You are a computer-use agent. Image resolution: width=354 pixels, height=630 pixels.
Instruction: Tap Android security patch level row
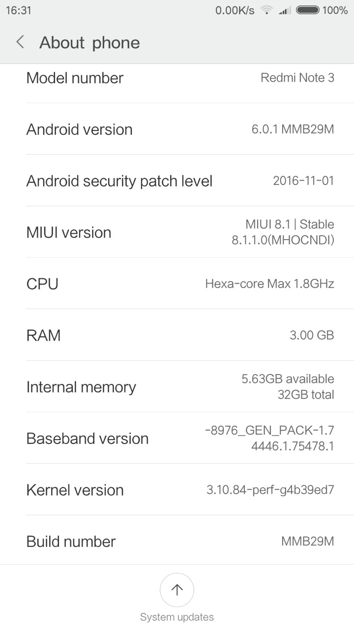pos(177,181)
